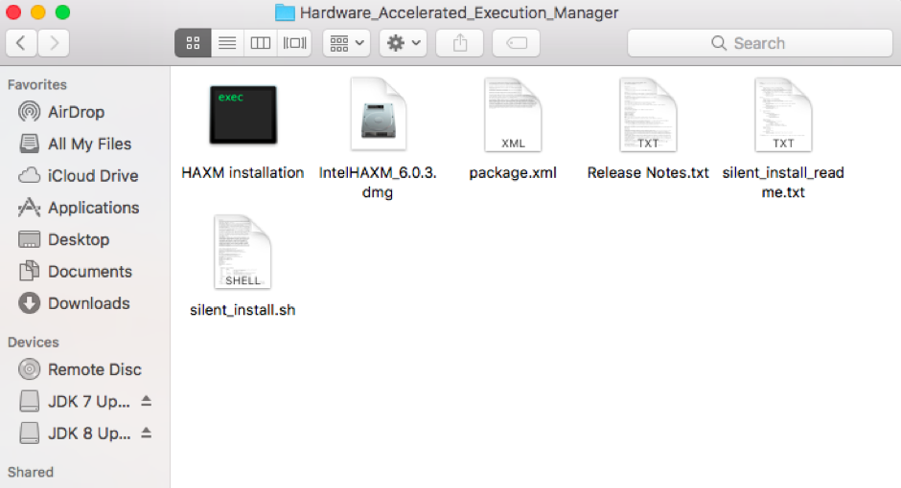Click the Shared section header
Viewport: 901px width, 488px height.
point(31,472)
